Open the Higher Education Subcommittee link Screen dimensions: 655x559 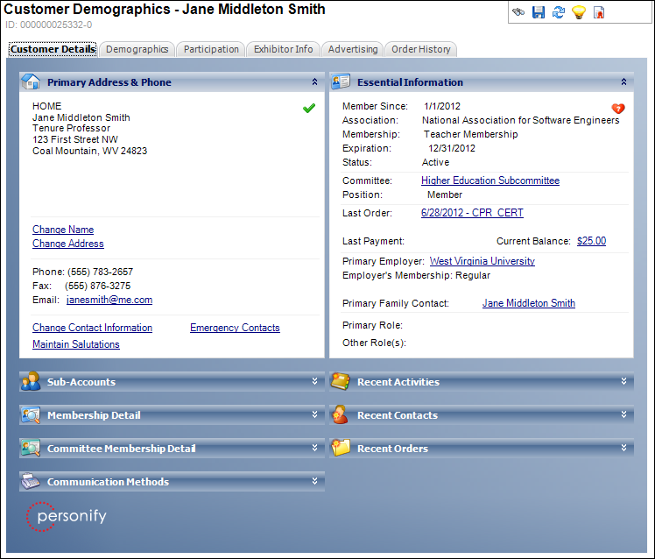(489, 180)
